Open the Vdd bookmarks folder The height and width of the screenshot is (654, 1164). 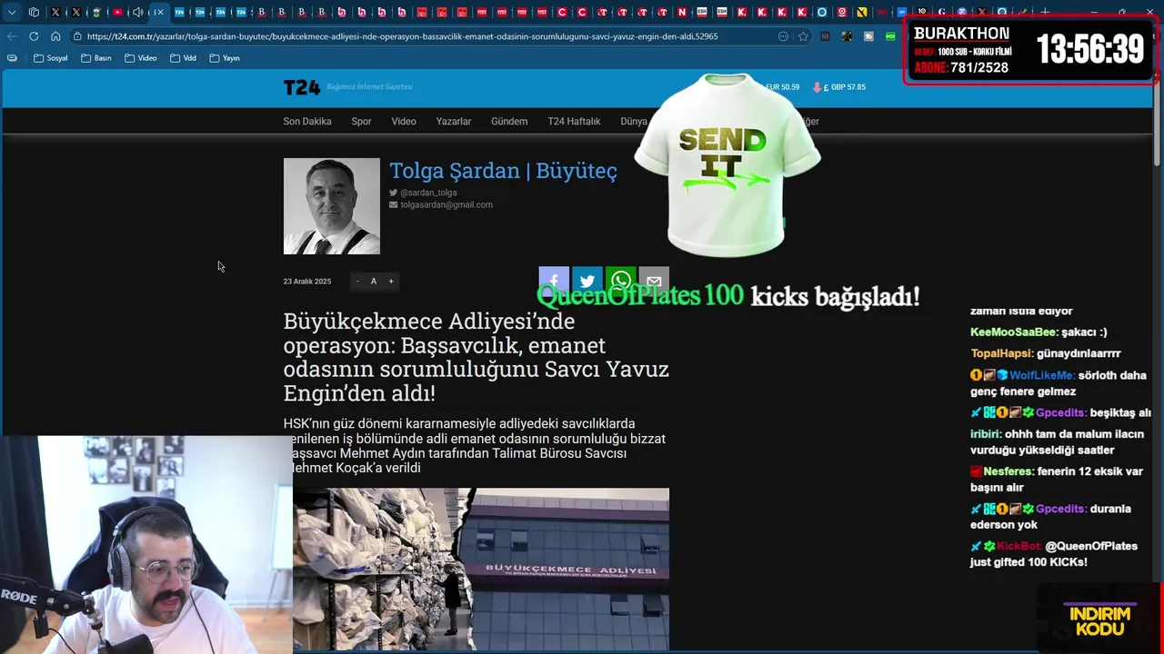click(183, 58)
